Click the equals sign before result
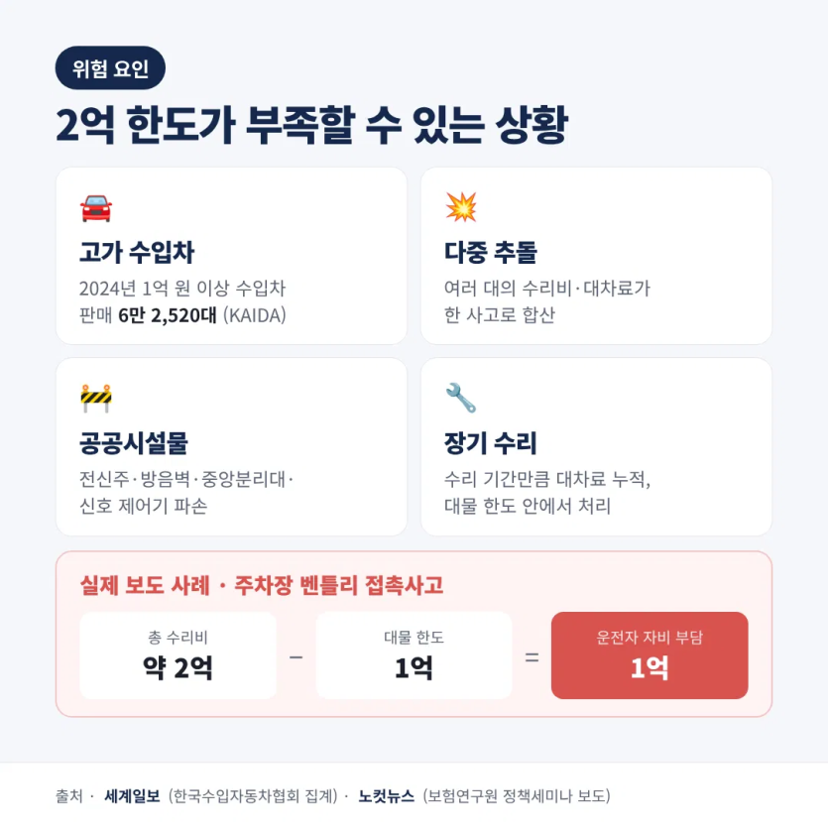The image size is (828, 828). pos(532,657)
